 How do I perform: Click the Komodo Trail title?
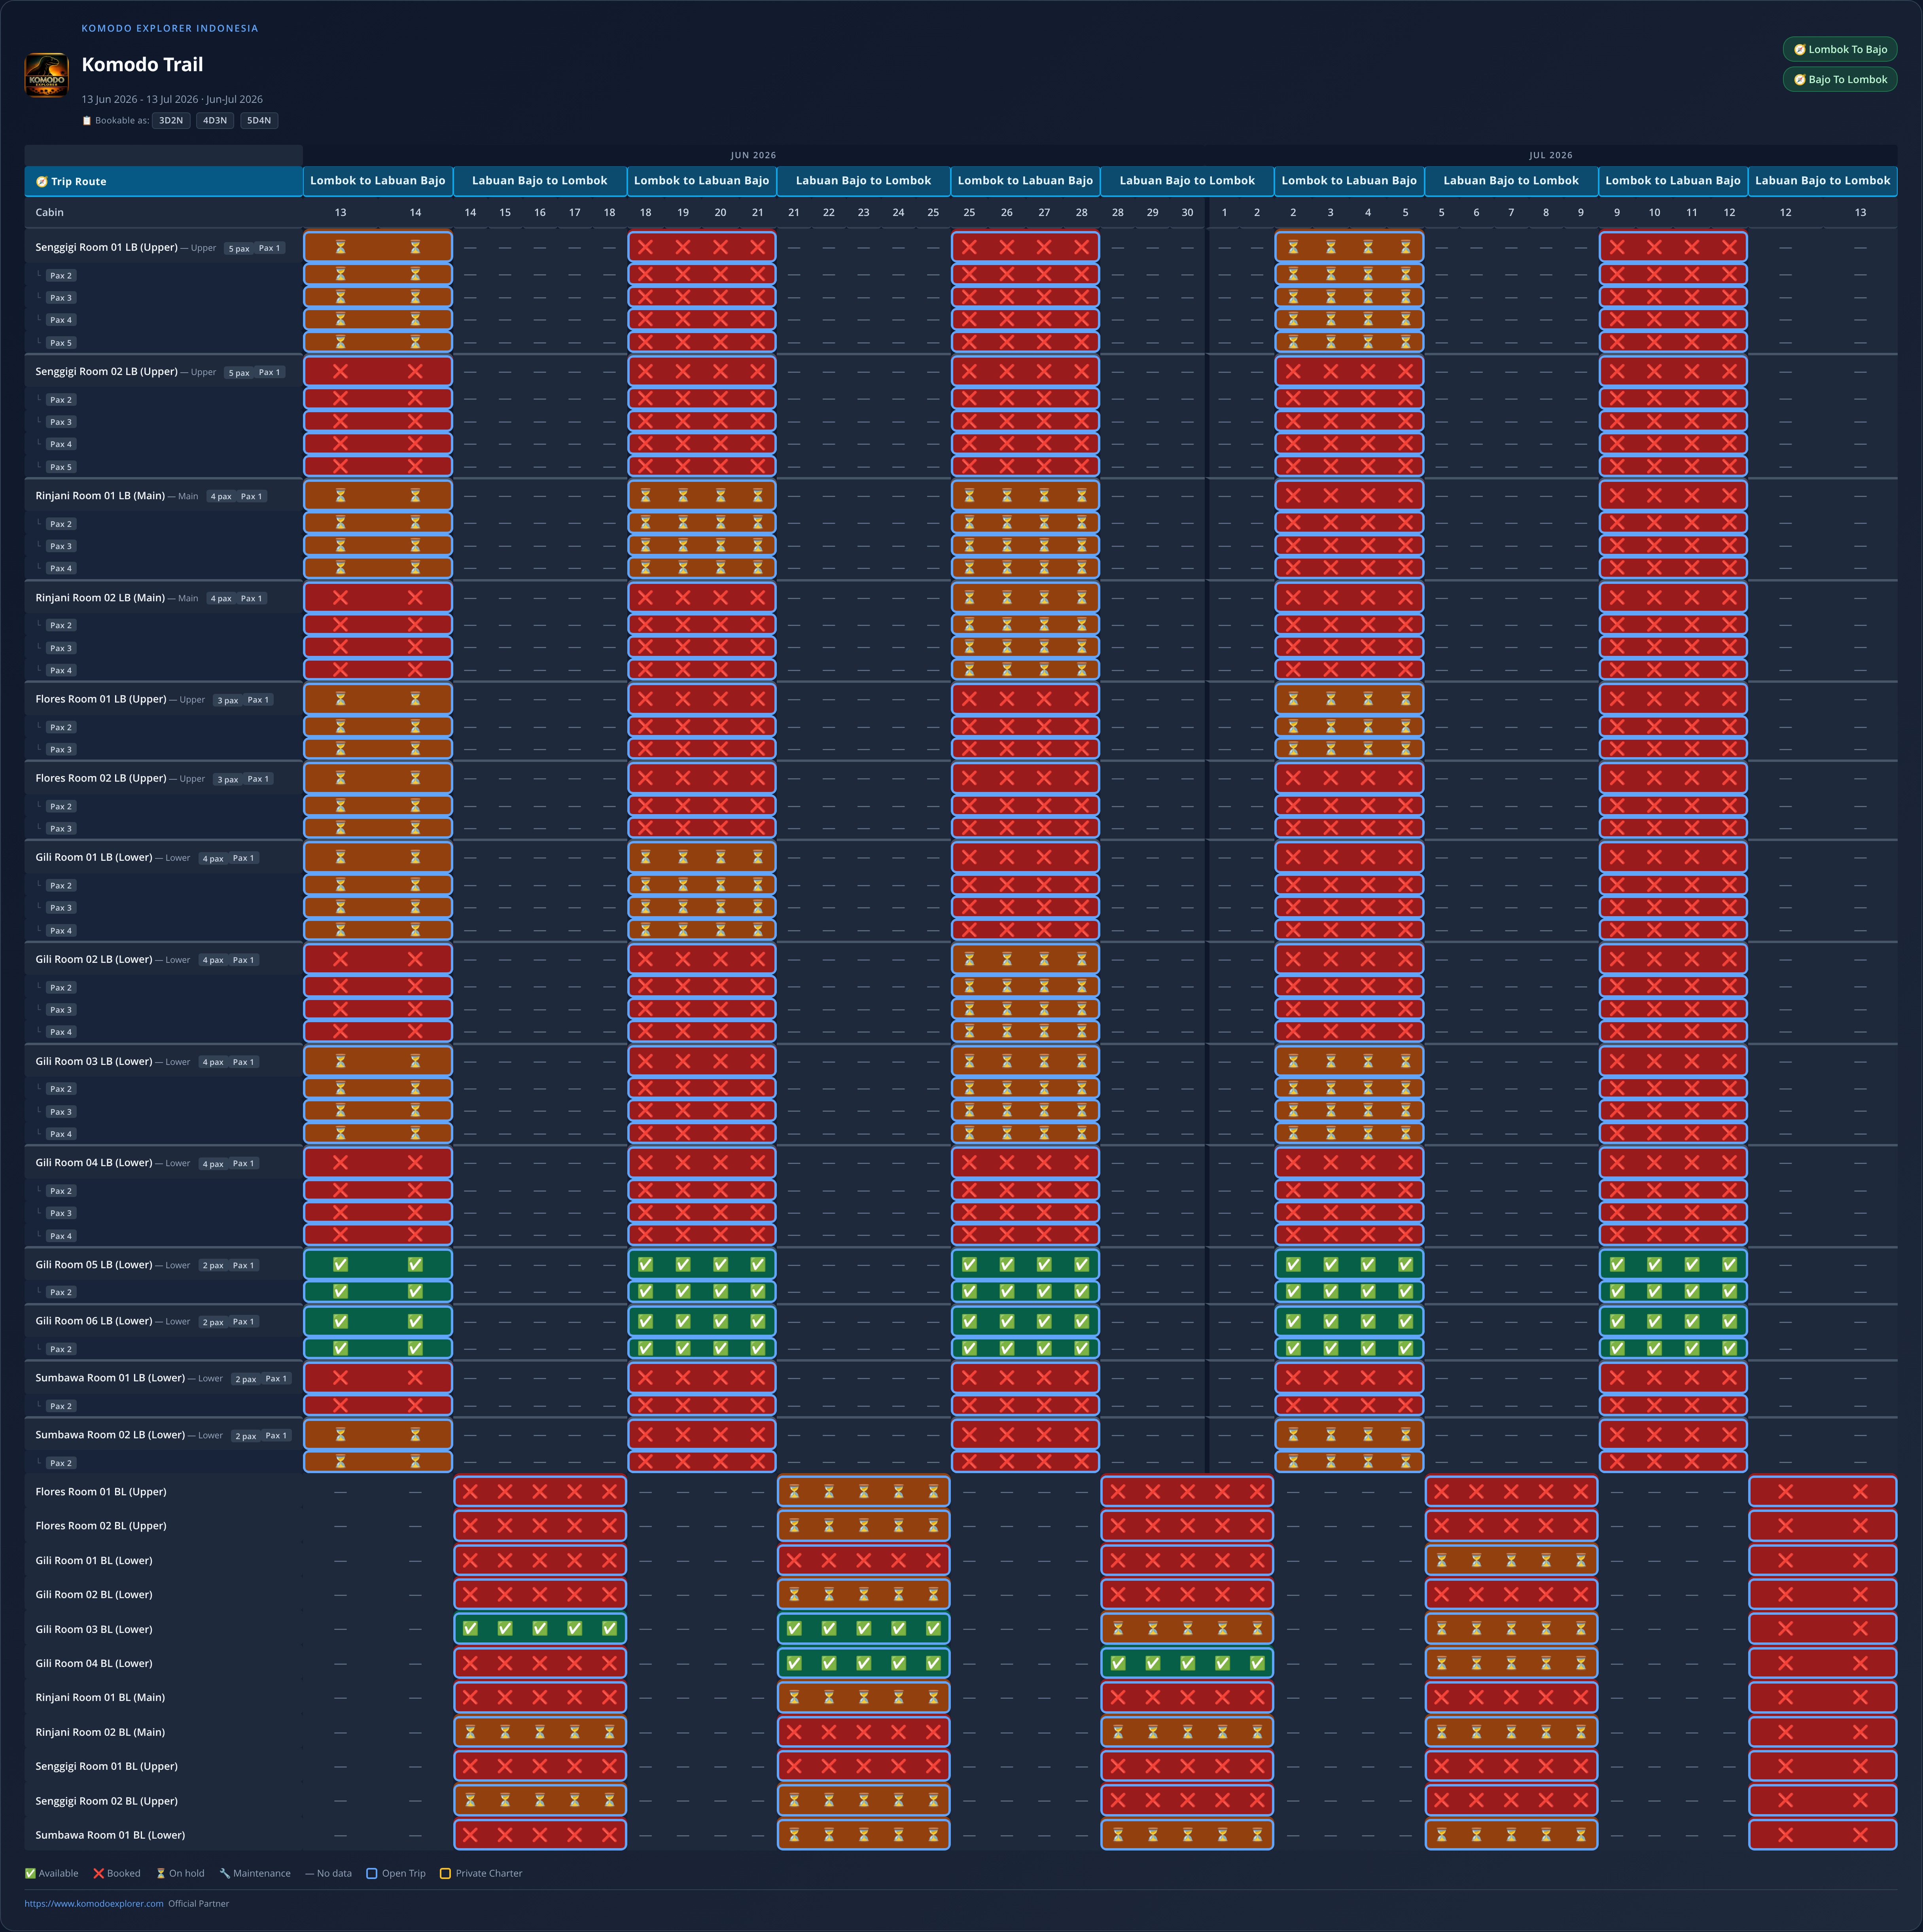coord(142,65)
